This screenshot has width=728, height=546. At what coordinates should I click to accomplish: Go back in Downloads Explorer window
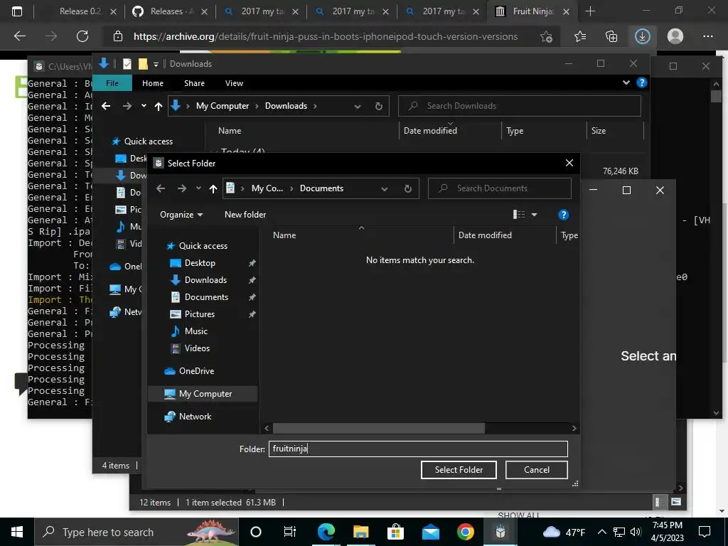click(x=106, y=106)
